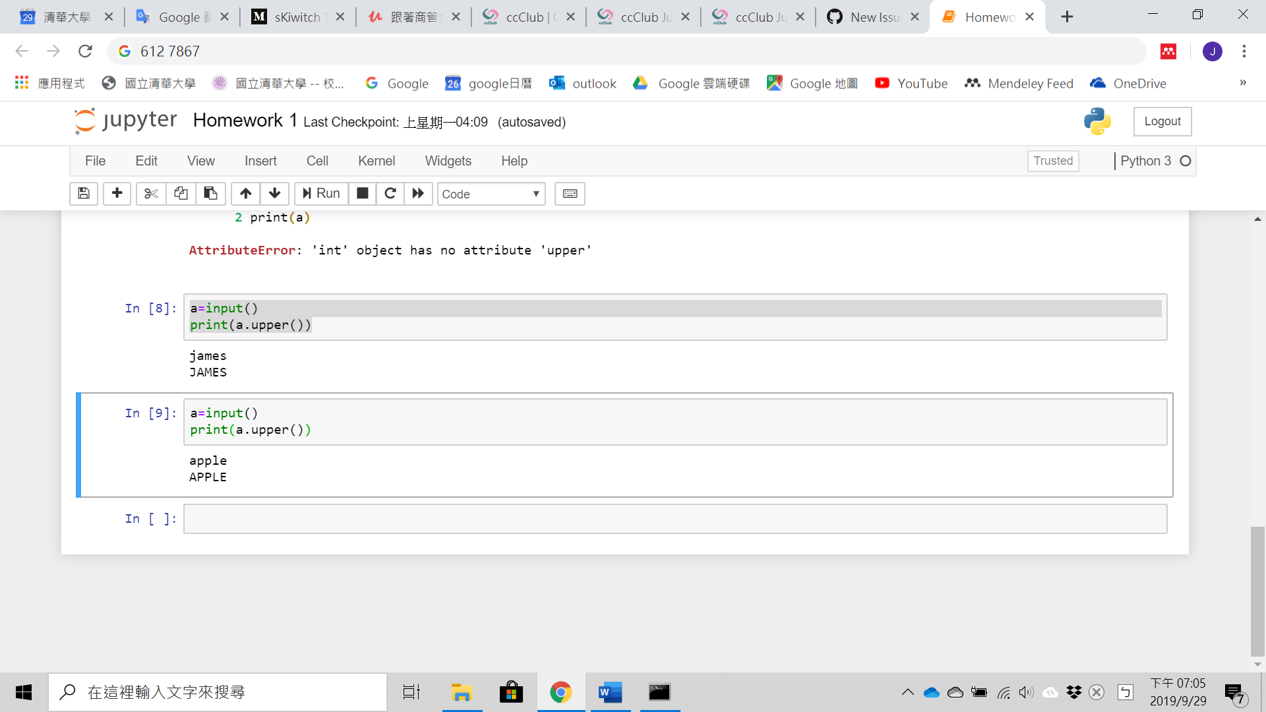
Task: Toggle the Trusted notebook status
Action: point(1053,160)
